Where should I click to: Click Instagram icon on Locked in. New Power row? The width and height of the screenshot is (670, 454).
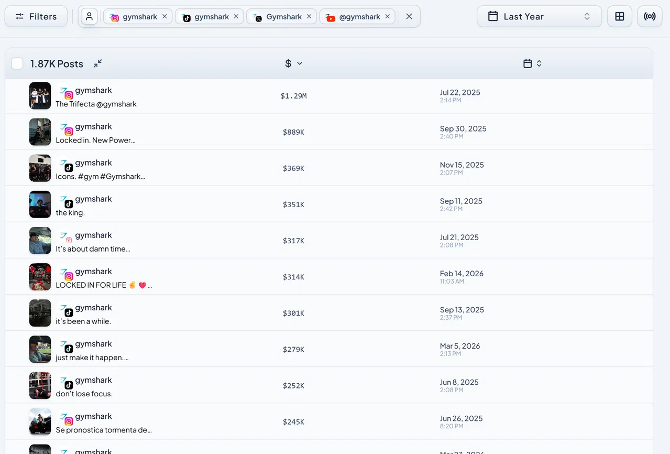pyautogui.click(x=69, y=132)
